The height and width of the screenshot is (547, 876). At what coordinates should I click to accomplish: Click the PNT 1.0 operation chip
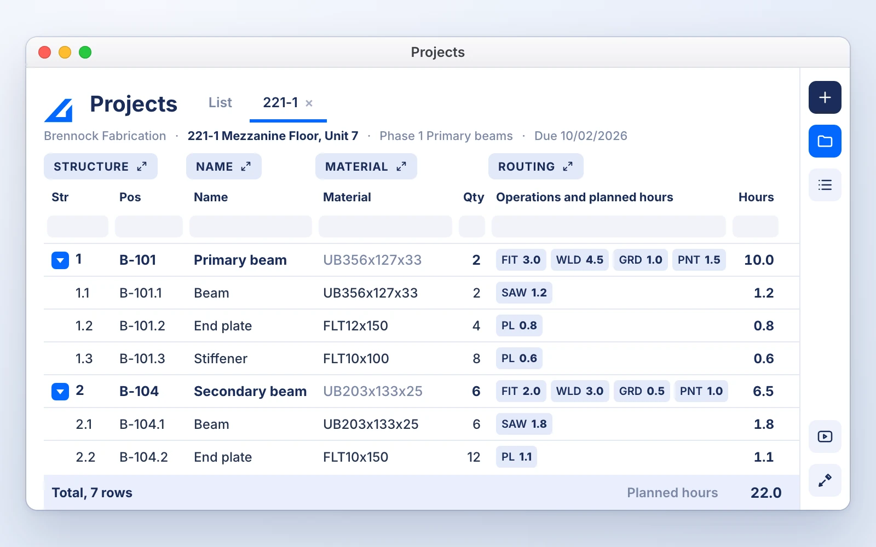[x=701, y=391]
